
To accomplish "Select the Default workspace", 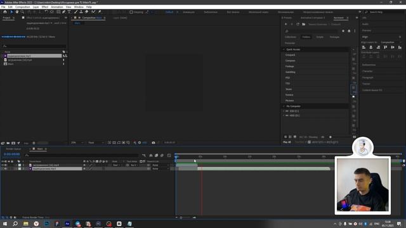I will 169,12.
